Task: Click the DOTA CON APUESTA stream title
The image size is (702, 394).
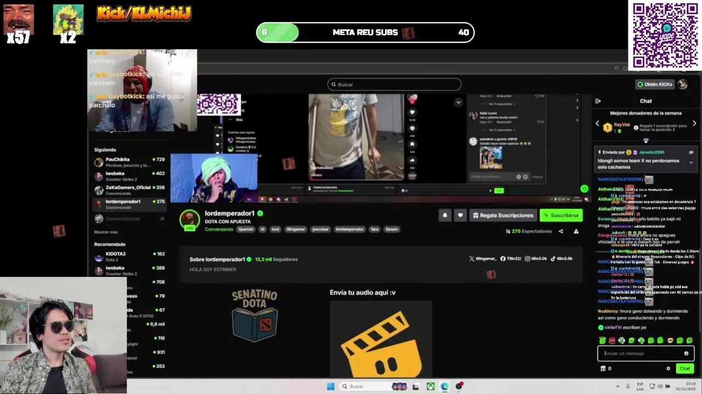Action: click(228, 222)
